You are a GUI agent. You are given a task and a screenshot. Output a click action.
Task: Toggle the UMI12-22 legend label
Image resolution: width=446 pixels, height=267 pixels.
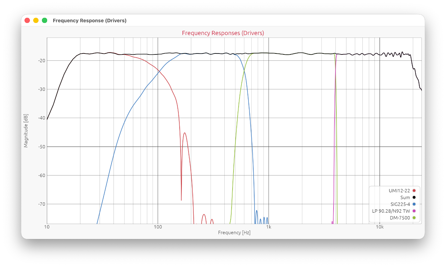pyautogui.click(x=399, y=191)
